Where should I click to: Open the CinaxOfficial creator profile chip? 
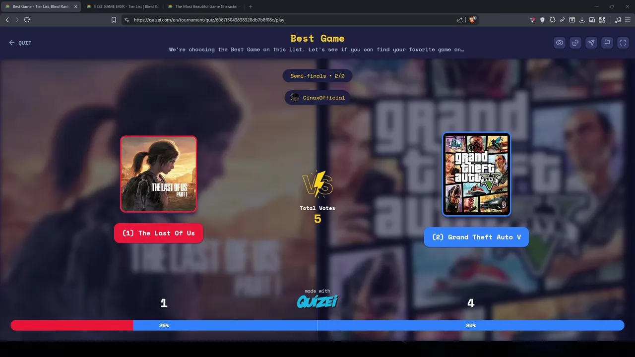(x=317, y=98)
